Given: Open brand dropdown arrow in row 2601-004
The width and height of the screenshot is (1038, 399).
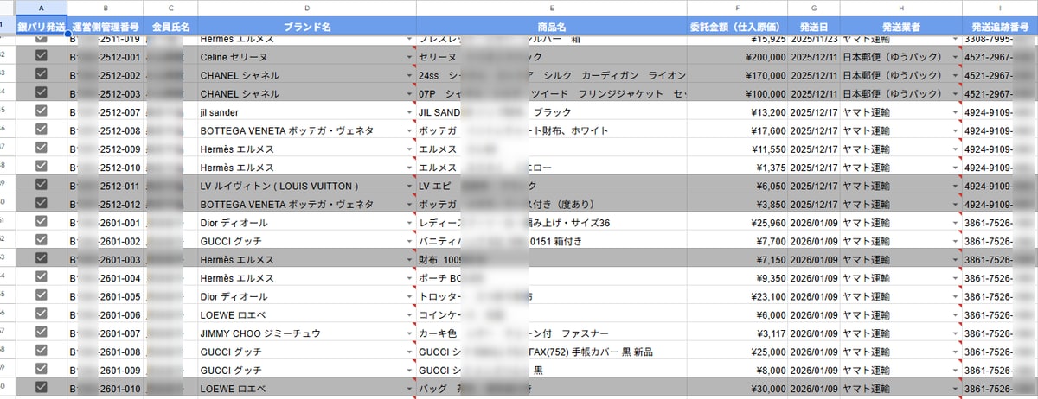Looking at the screenshot, I should (x=410, y=278).
